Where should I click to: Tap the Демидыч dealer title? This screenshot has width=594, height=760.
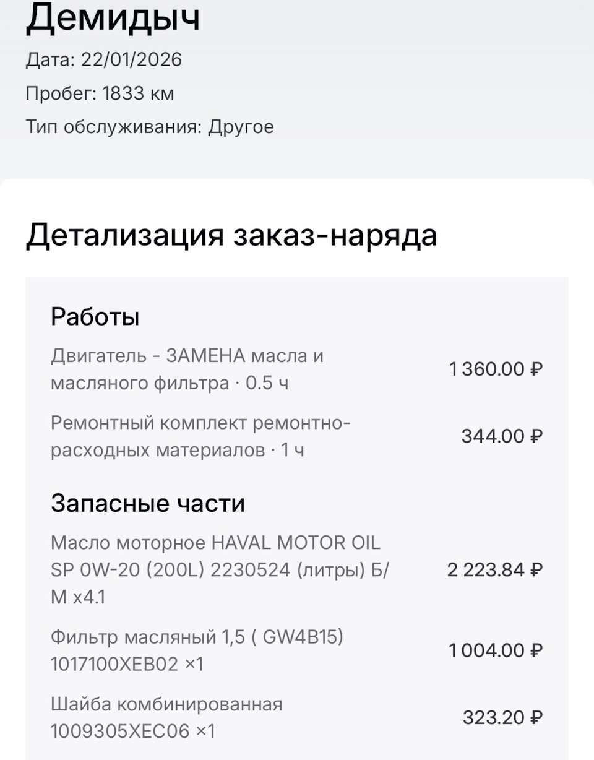[x=113, y=18]
